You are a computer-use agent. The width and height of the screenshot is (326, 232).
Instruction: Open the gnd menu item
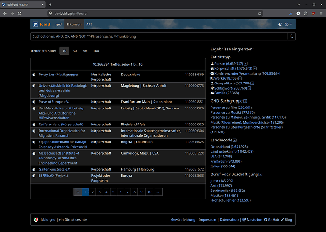(59, 24)
